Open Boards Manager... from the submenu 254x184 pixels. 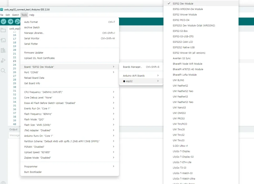click(141, 67)
